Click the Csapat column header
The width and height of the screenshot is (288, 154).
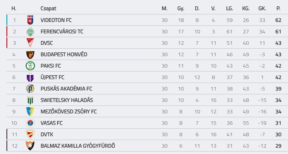[48, 8]
